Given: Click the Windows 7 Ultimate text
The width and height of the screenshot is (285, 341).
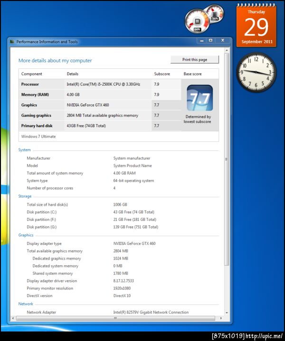Looking at the screenshot, I should (x=38, y=137).
